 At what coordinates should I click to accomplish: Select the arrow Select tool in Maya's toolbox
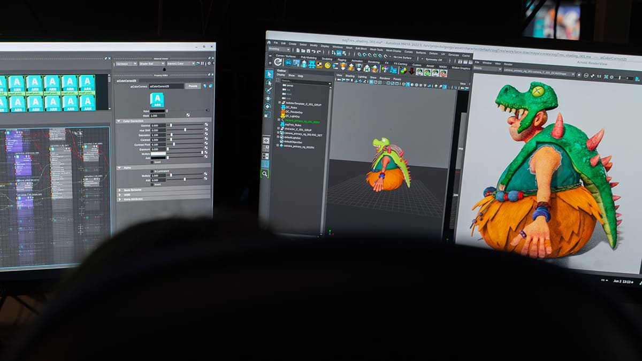(x=269, y=74)
